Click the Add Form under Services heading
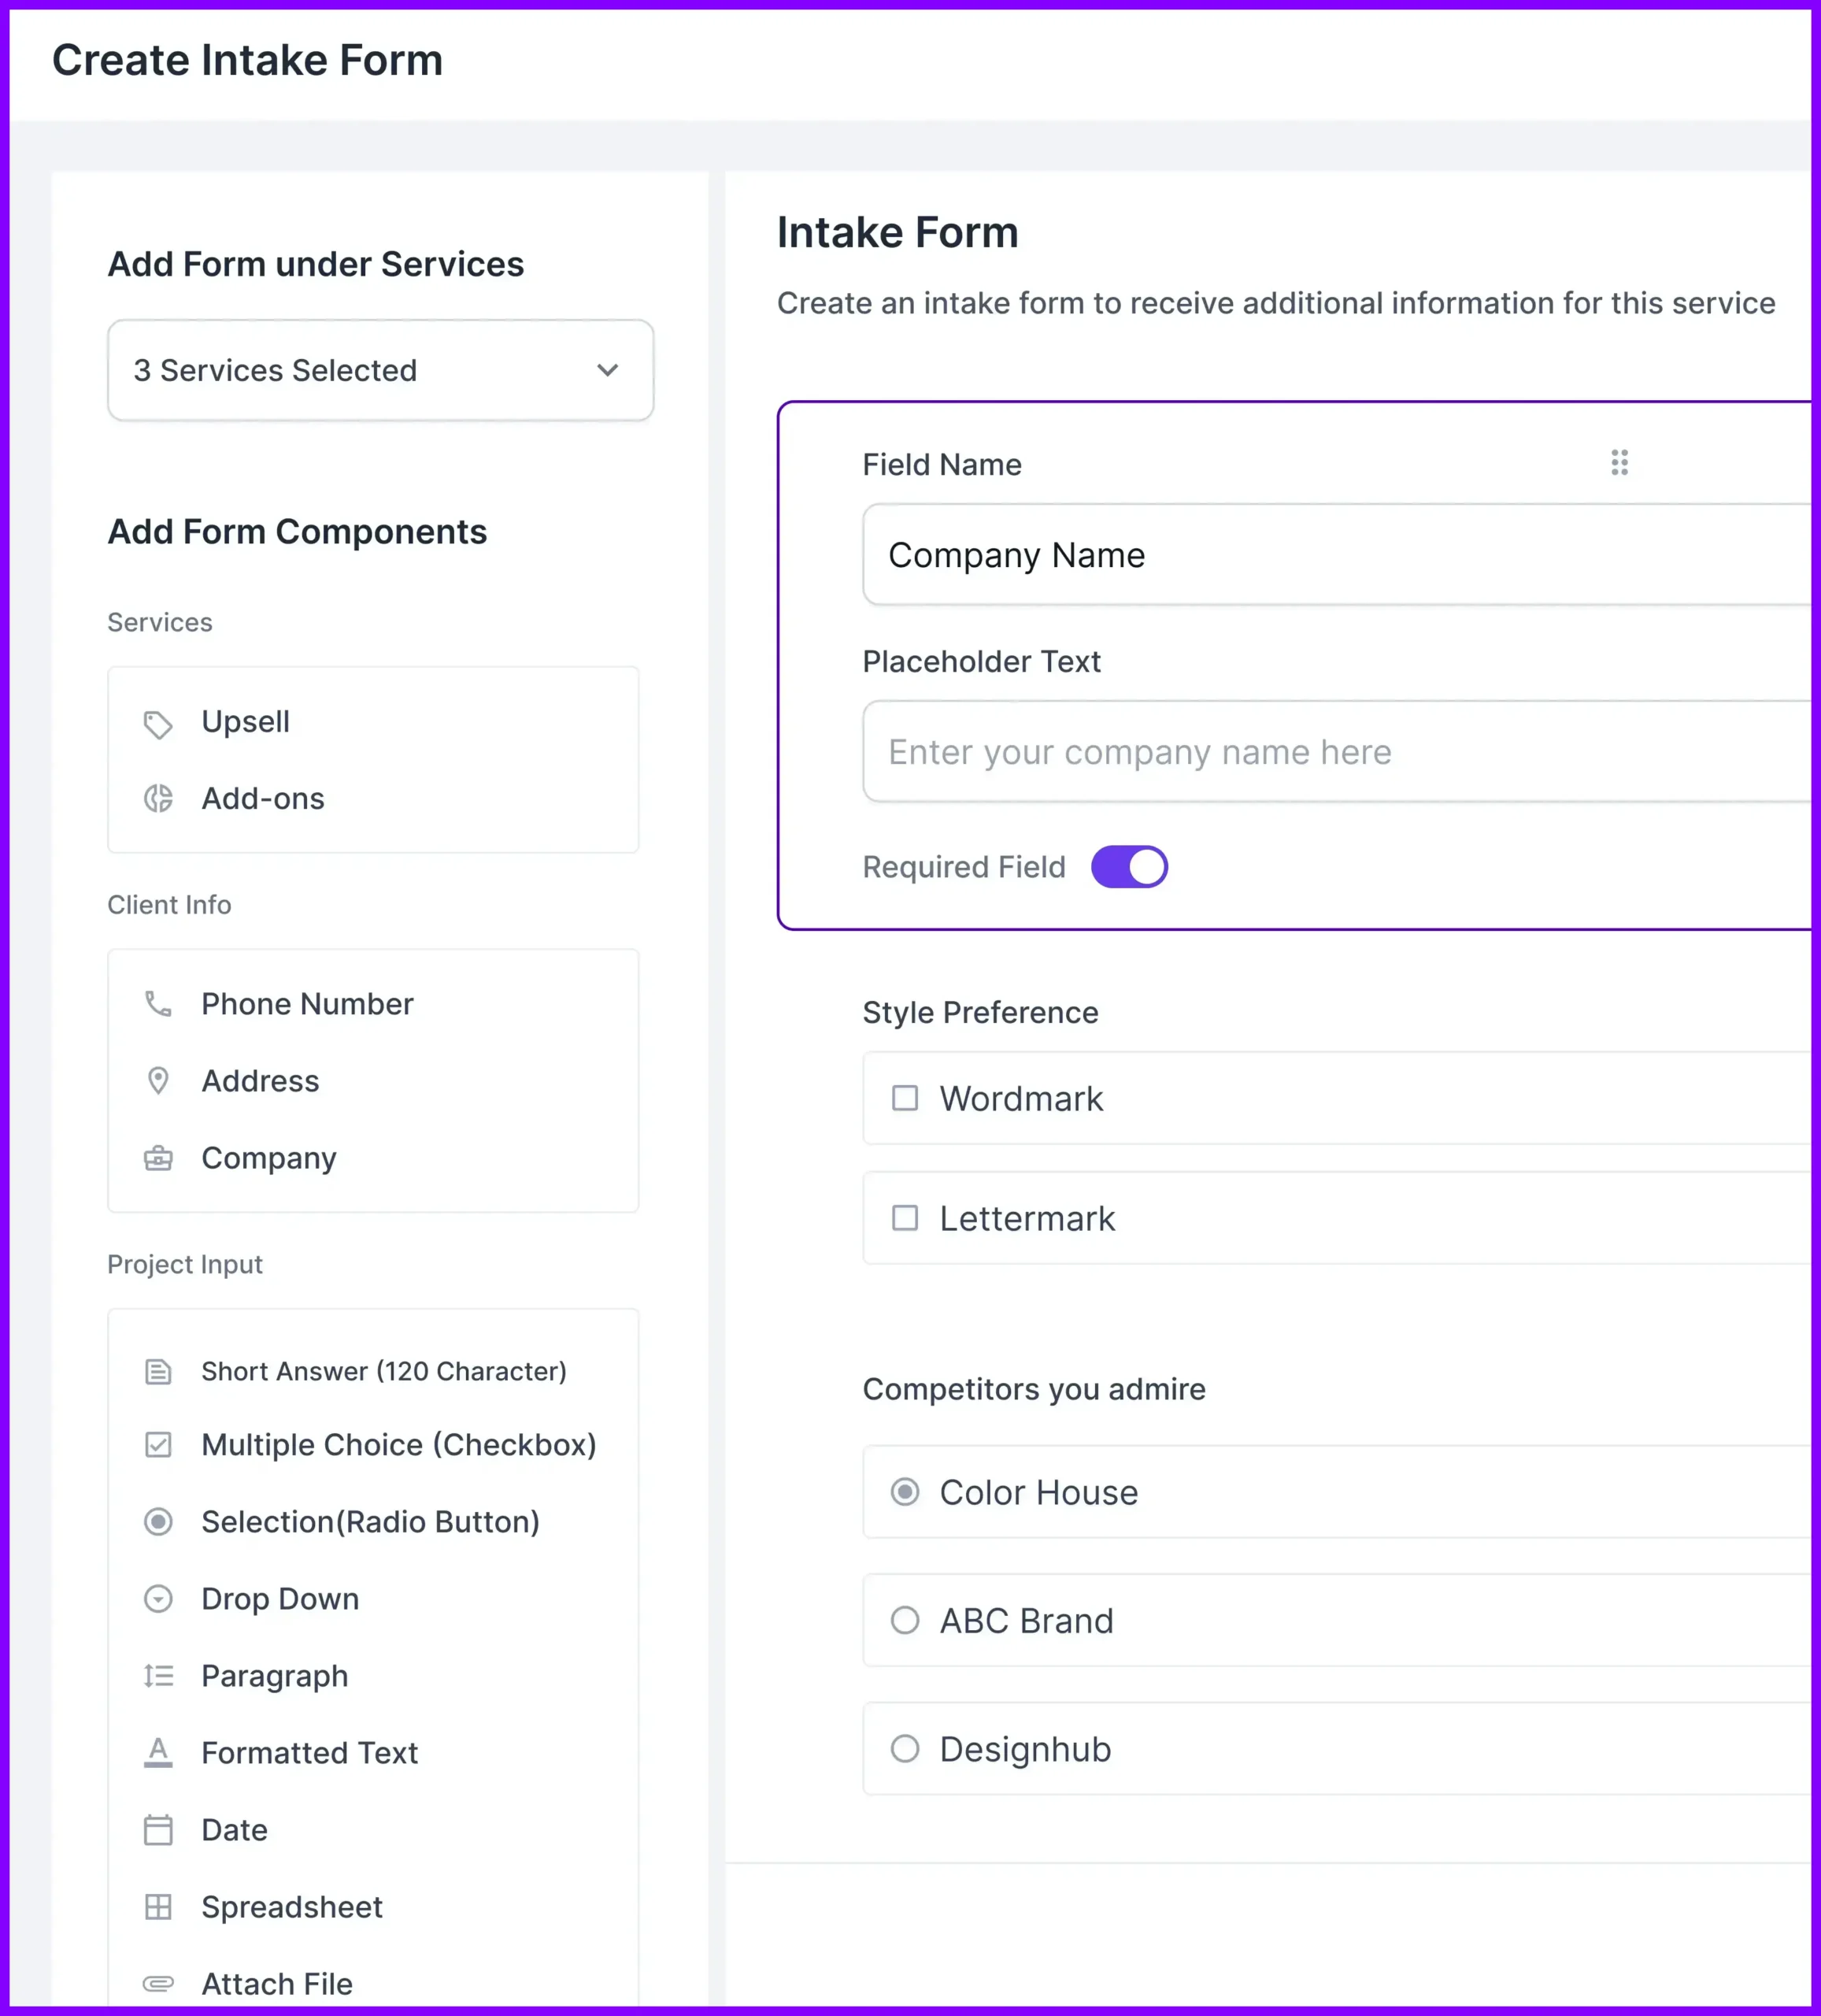 (x=316, y=264)
